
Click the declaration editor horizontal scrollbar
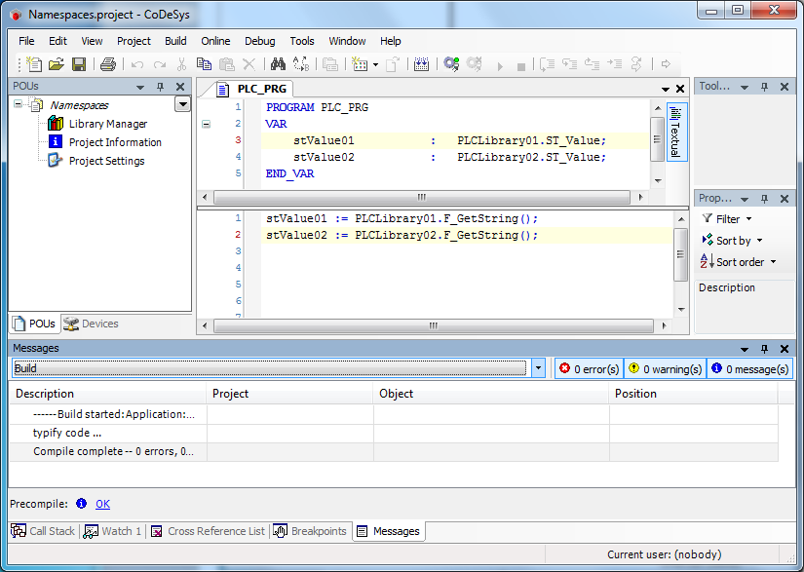coord(423,196)
